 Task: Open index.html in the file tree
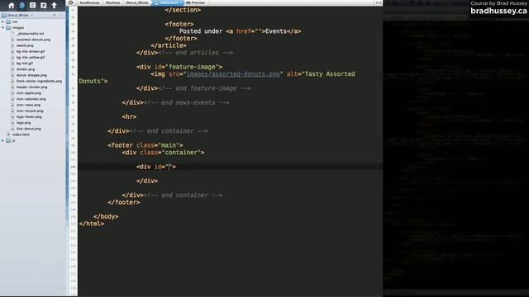tap(21, 134)
